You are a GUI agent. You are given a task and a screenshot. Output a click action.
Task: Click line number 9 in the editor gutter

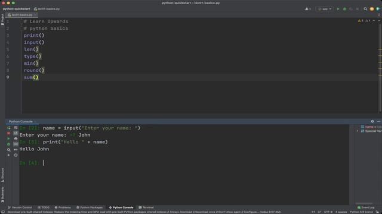click(x=8, y=77)
